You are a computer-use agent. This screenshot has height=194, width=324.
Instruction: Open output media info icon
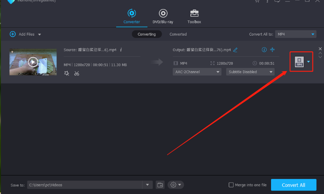[264, 49]
